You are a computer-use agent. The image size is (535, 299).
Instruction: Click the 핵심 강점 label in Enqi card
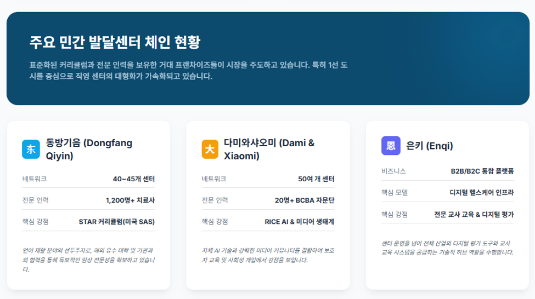coord(395,214)
